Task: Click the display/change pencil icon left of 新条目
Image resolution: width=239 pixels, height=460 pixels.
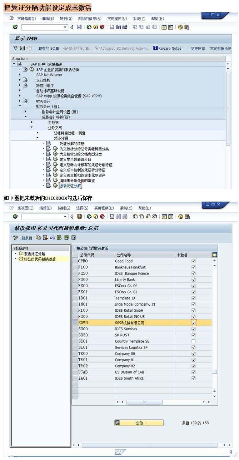Action: tap(16, 238)
